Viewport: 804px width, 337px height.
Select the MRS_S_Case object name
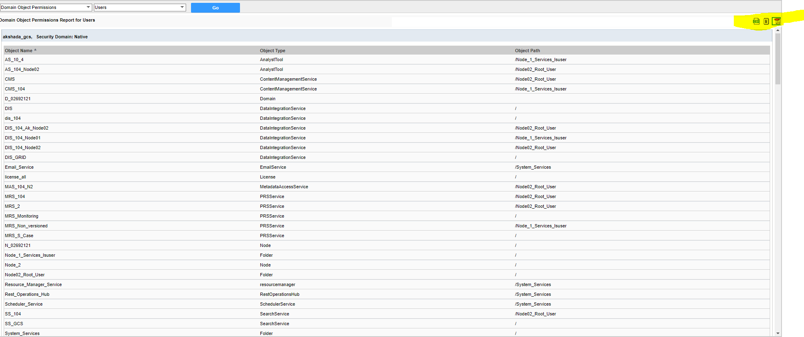(19, 236)
